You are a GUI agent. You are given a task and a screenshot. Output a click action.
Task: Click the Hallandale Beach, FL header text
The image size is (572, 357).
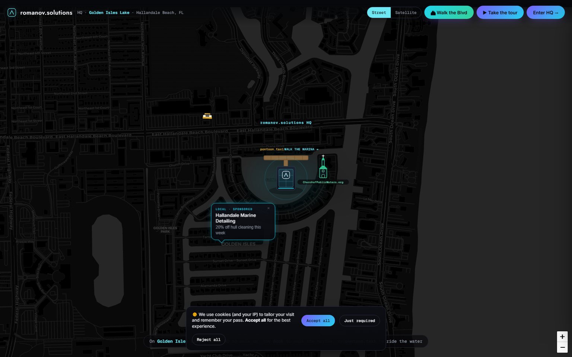click(x=160, y=13)
